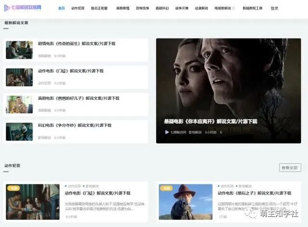Click 影视解说 tag under 《争分夺秒》
This screenshot has height=227, width=308.
44,138
